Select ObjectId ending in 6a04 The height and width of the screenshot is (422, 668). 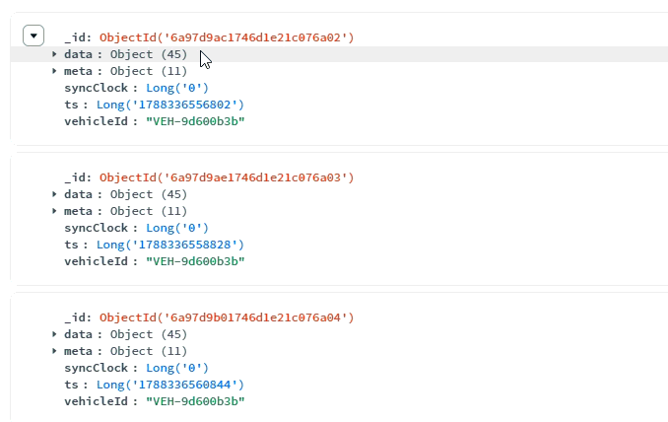point(227,317)
